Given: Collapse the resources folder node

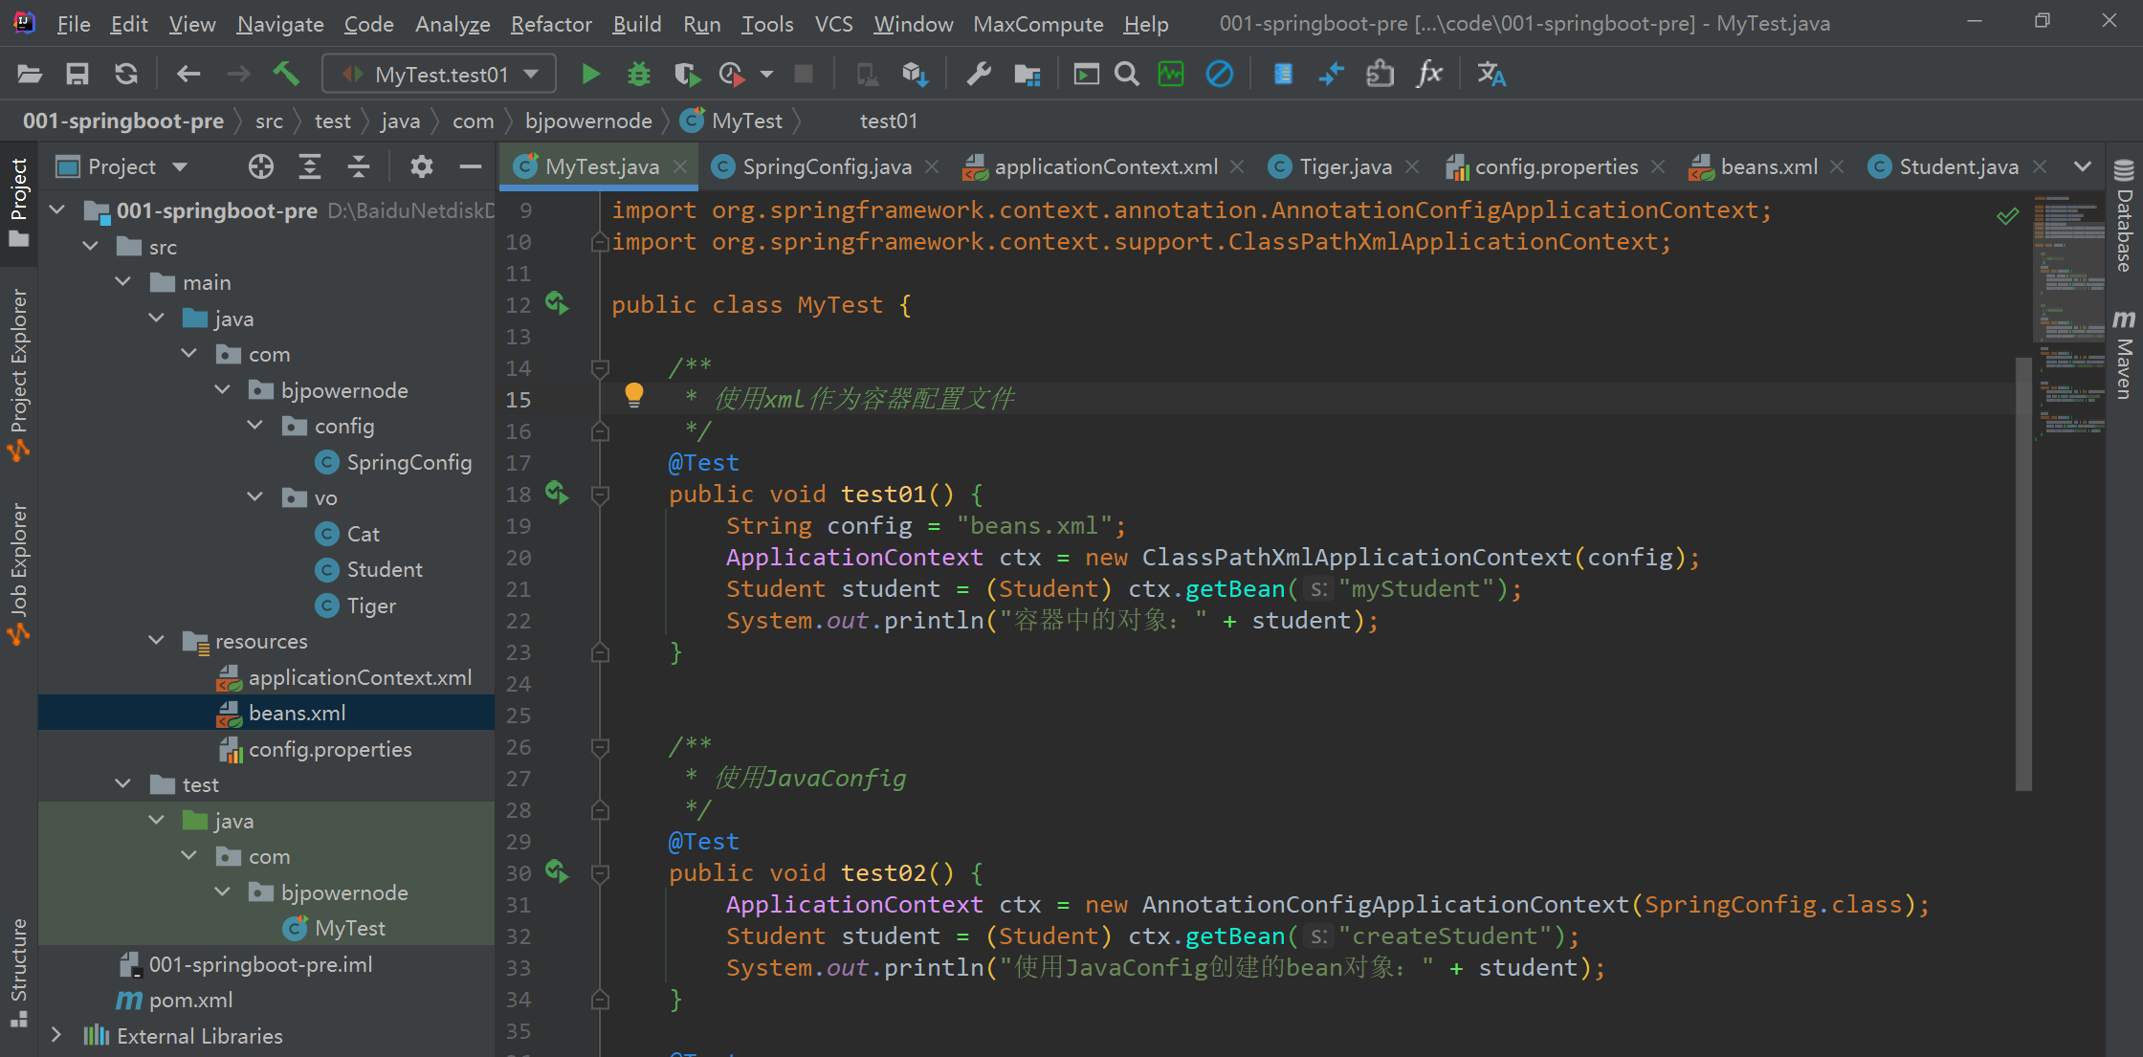Looking at the screenshot, I should click(157, 640).
